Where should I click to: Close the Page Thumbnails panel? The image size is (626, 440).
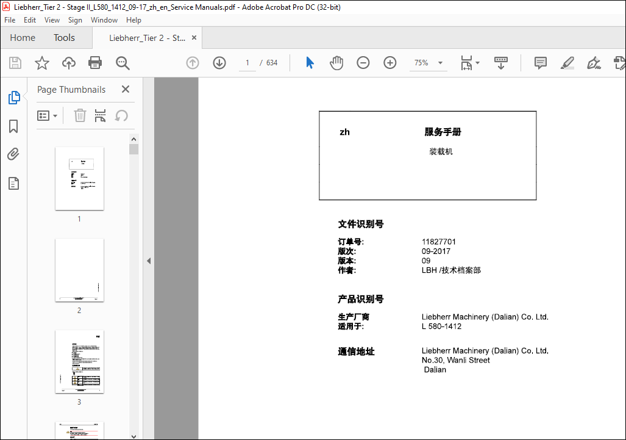click(x=126, y=89)
